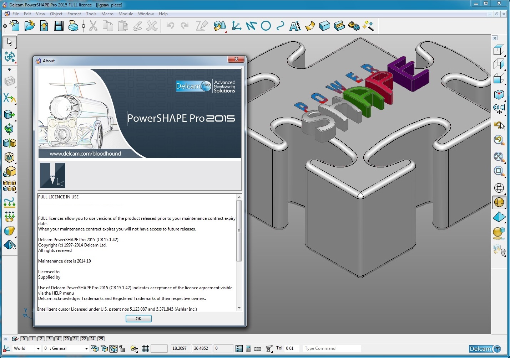The image size is (510, 358).
Task: Select the Line drawing tool
Action: pos(251,26)
